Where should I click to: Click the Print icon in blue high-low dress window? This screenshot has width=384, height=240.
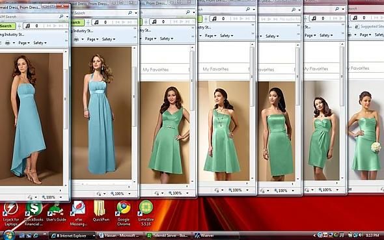click(x=8, y=43)
